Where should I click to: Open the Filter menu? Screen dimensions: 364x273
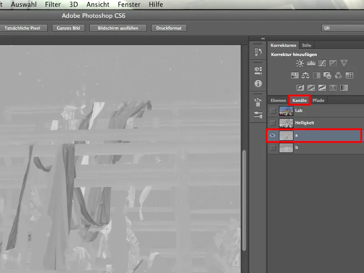(x=53, y=5)
